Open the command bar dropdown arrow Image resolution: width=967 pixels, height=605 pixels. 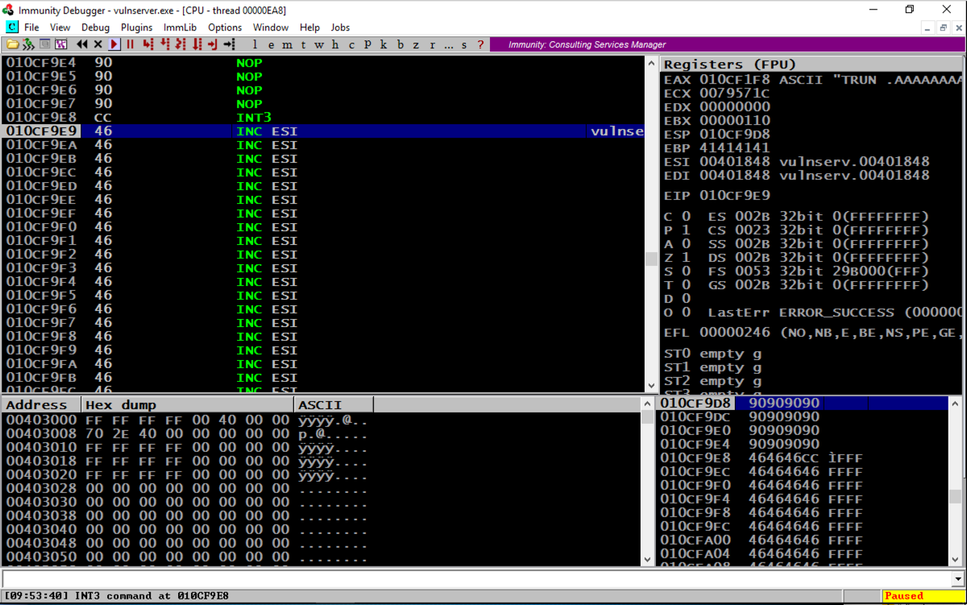click(x=957, y=578)
